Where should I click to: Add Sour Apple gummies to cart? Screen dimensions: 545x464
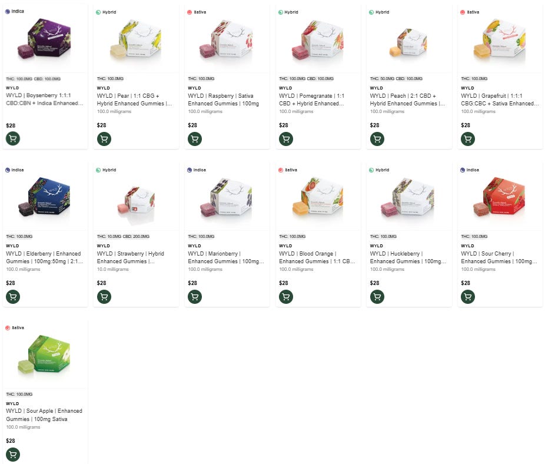13,455
